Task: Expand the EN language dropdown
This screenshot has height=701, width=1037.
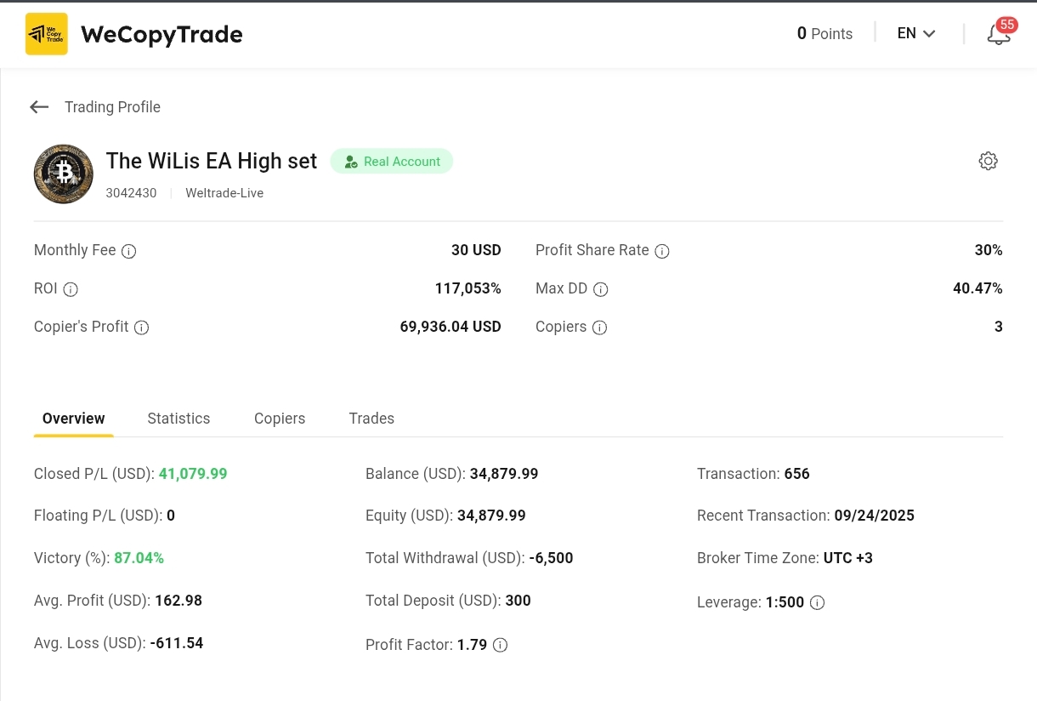Action: pyautogui.click(x=916, y=34)
